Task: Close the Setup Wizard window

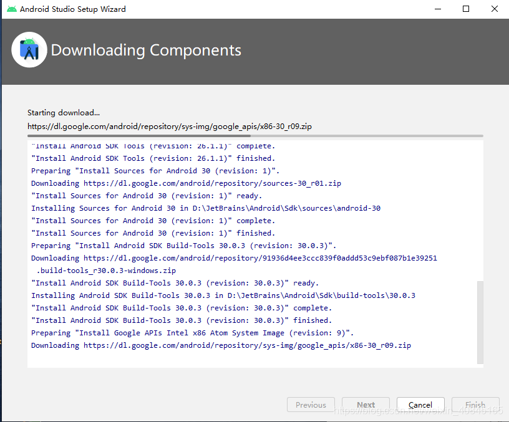Action: (495, 9)
